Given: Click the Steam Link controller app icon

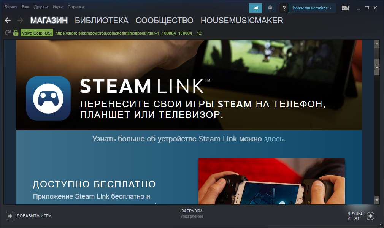Looking at the screenshot, I should click(48, 98).
